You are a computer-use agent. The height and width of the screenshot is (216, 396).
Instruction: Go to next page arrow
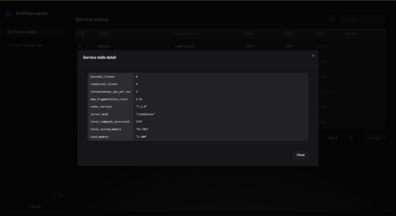(x=359, y=138)
